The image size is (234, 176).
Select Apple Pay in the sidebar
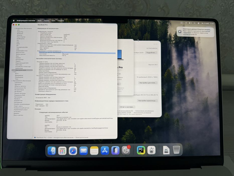tap(20, 32)
